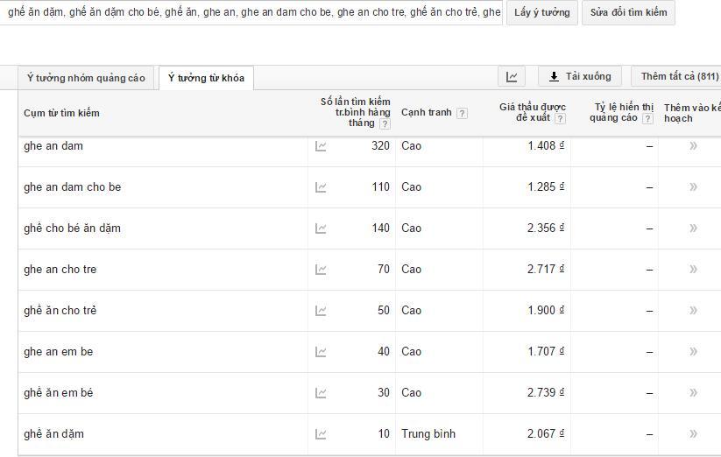
Task: View trend chart for 'ghế ăn dặm' row
Action: coord(321,434)
